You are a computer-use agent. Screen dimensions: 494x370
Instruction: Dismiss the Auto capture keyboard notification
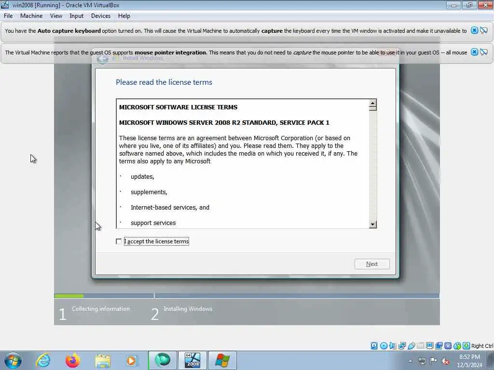pos(474,30)
